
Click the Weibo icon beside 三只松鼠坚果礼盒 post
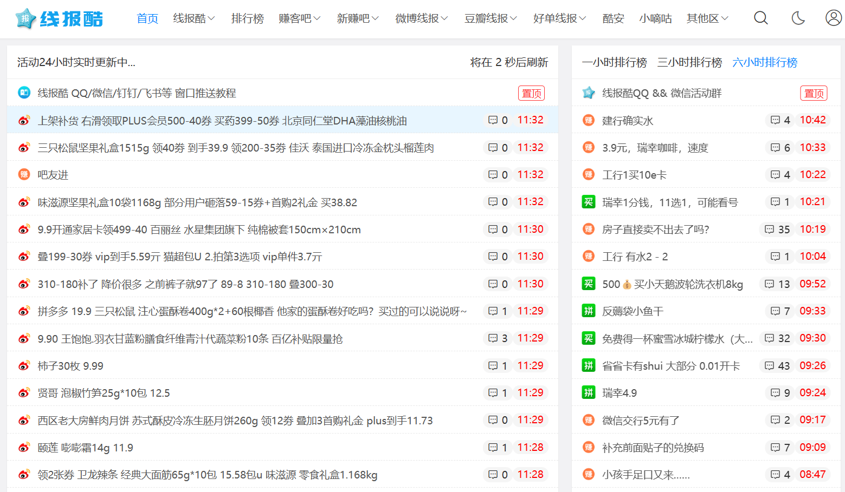click(24, 147)
